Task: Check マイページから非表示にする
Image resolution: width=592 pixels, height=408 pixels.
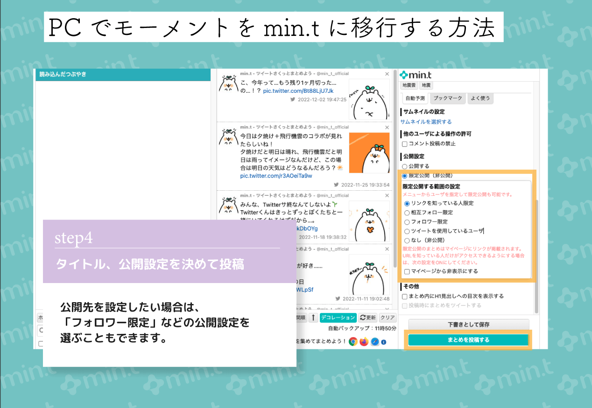Action: click(408, 271)
